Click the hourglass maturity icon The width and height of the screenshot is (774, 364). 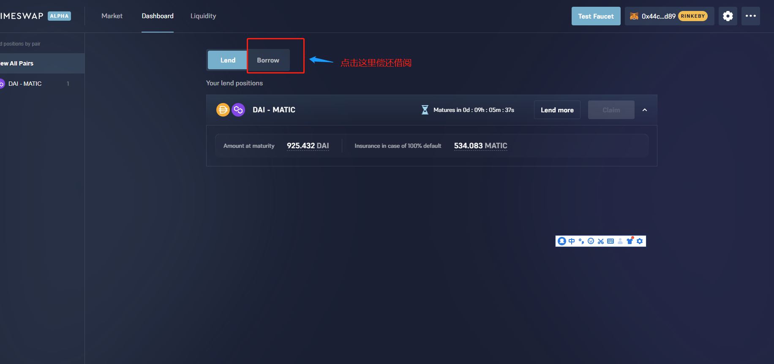tap(425, 110)
